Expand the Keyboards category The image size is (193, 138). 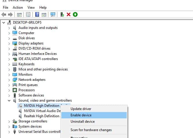[9, 64]
